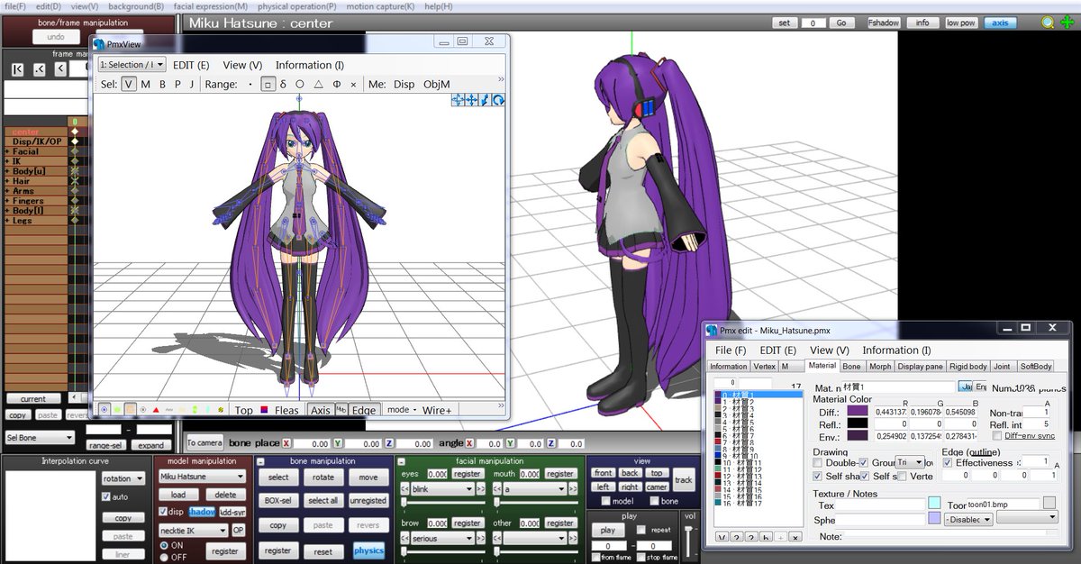1081x564 pixels.
Task: Toggle the Self shadow checkbox in Drawing
Action: (818, 476)
